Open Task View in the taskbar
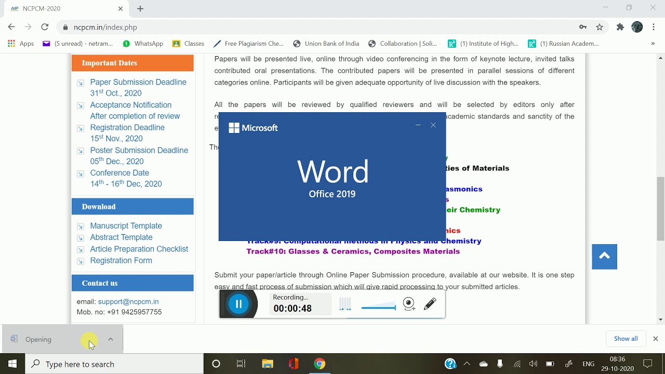This screenshot has height=374, width=665. (241, 364)
